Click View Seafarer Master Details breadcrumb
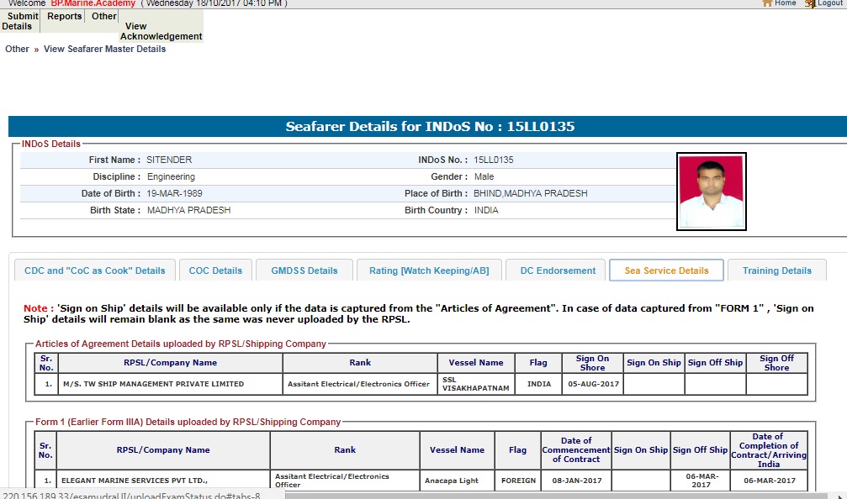Image resolution: width=847 pixels, height=499 pixels. (x=104, y=49)
